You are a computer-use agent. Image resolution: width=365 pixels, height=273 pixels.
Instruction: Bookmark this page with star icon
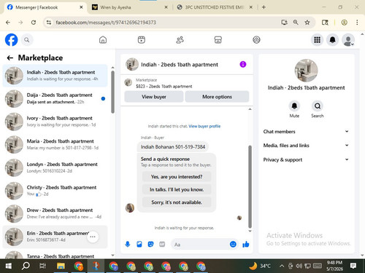307,23
